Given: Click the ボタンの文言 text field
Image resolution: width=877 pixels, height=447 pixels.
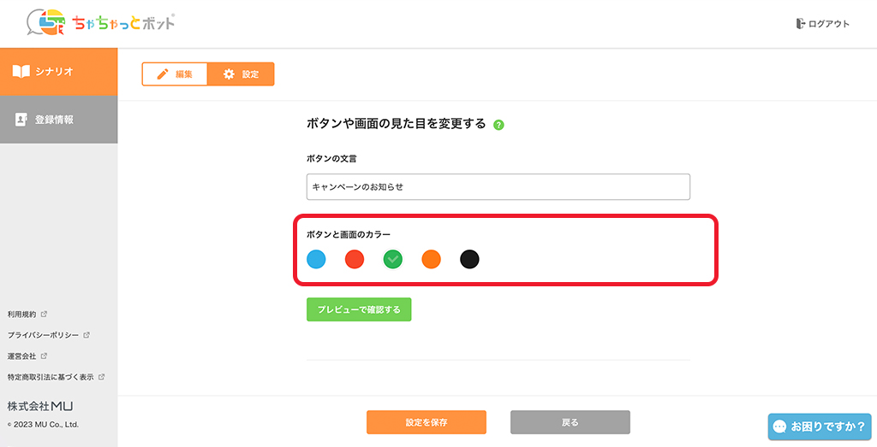Looking at the screenshot, I should [x=498, y=187].
